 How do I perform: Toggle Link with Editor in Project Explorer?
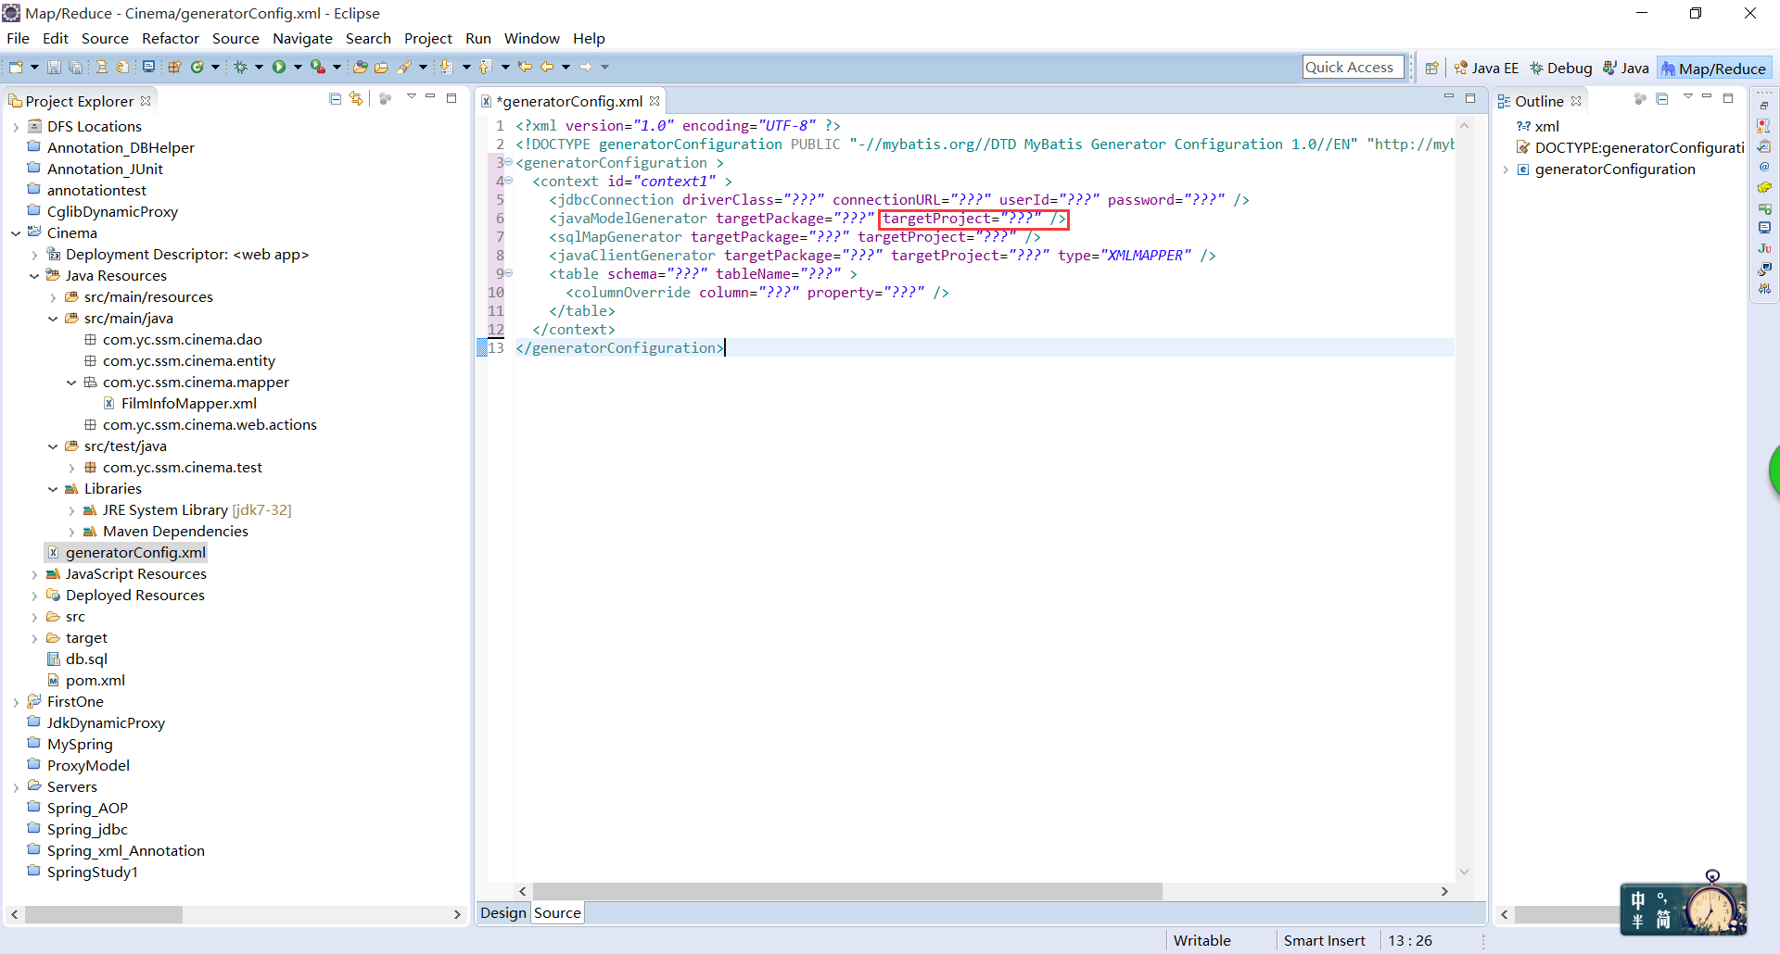point(356,98)
